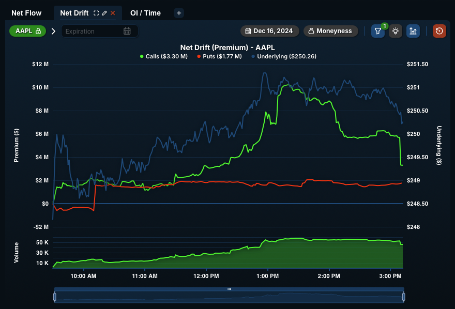Image resolution: width=455 pixels, height=309 pixels.
Task: Click the range slider top grip bar
Action: [x=229, y=289]
